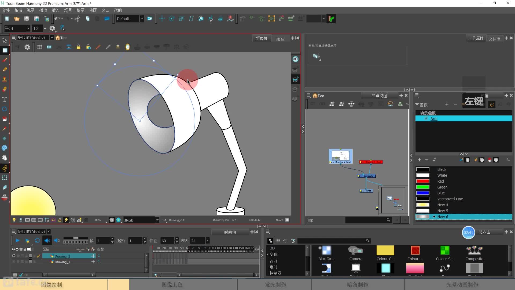
Task: Click the Camera node in the node library
Action: click(x=356, y=253)
